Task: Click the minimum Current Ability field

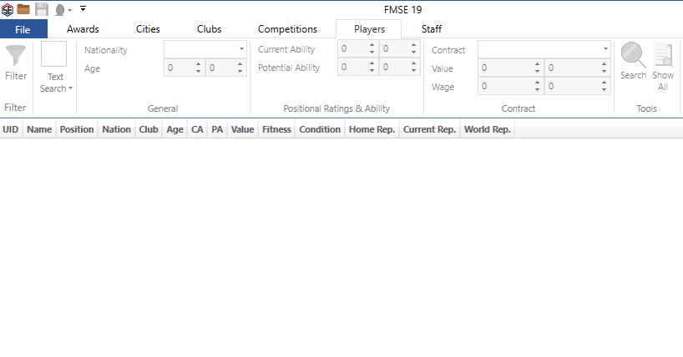Action: (x=353, y=49)
